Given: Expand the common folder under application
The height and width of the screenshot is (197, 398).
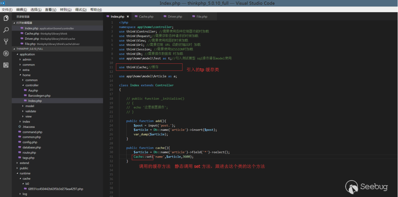Looking at the screenshot, I should click(x=57, y=64).
